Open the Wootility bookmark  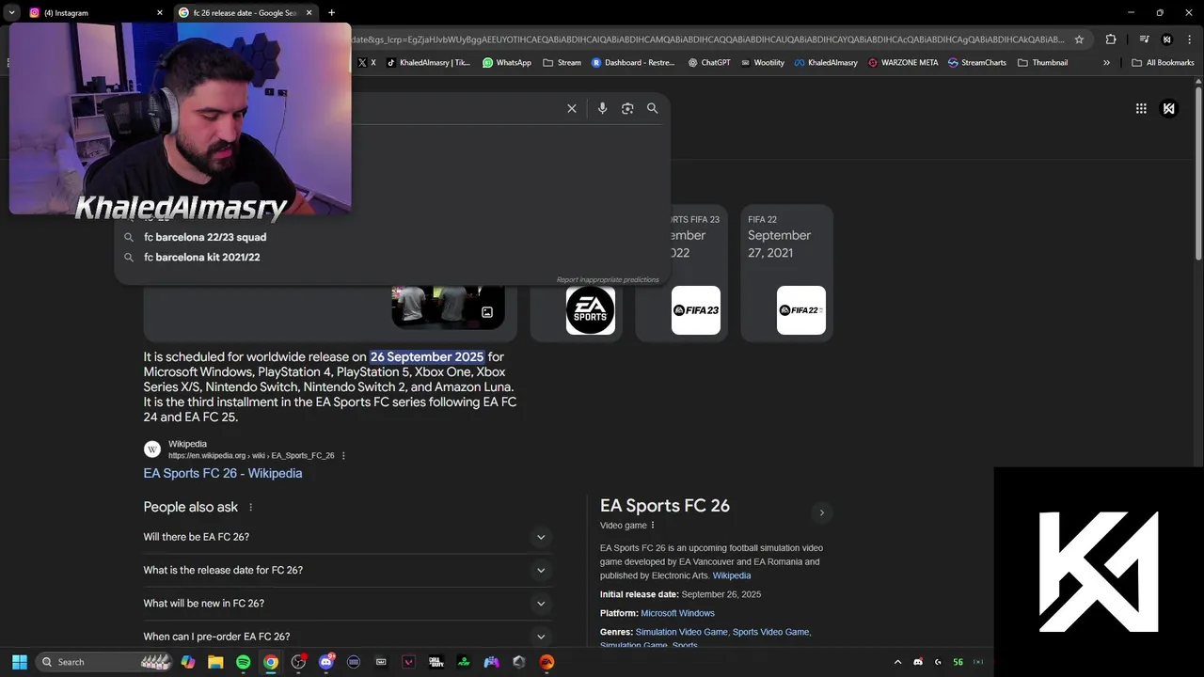pos(763,63)
